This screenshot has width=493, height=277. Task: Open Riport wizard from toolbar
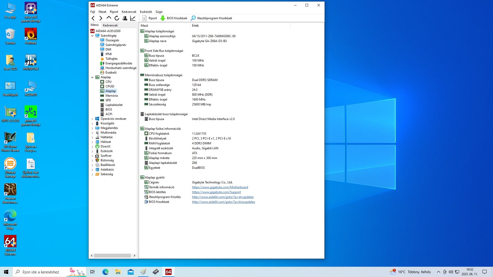click(x=149, y=18)
